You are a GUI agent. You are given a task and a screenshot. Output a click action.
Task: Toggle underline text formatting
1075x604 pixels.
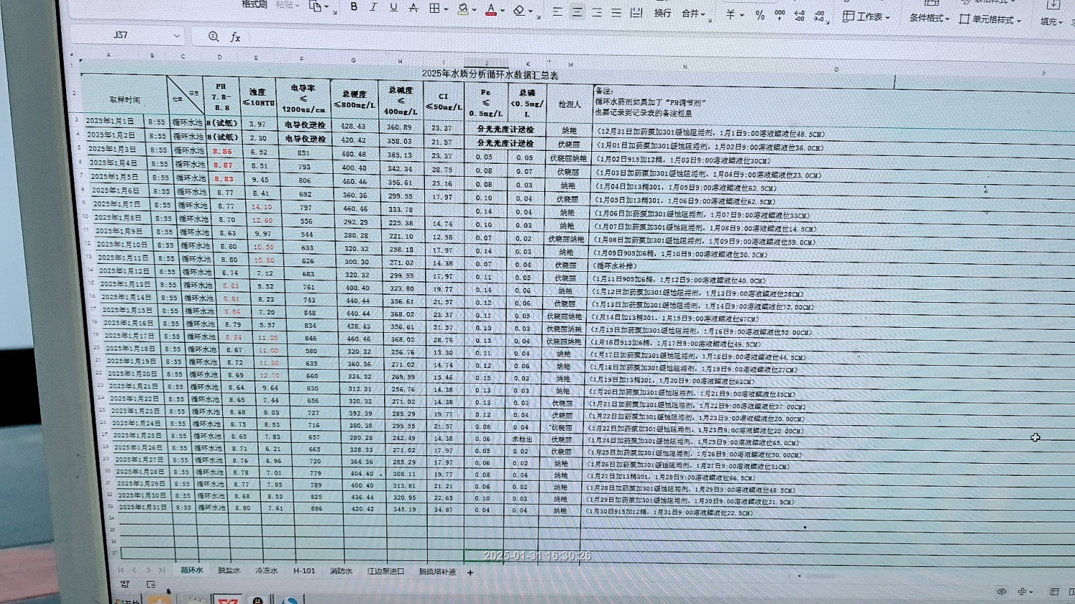393,7
